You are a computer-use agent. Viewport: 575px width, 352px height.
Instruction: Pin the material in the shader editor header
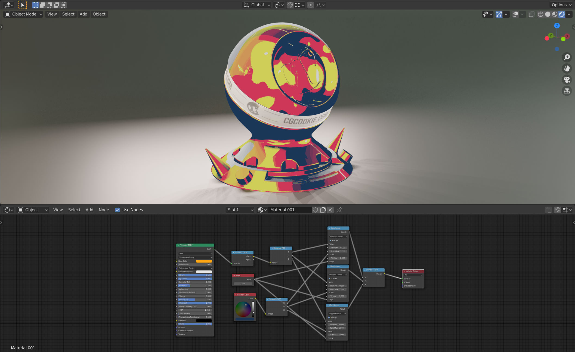(x=339, y=210)
